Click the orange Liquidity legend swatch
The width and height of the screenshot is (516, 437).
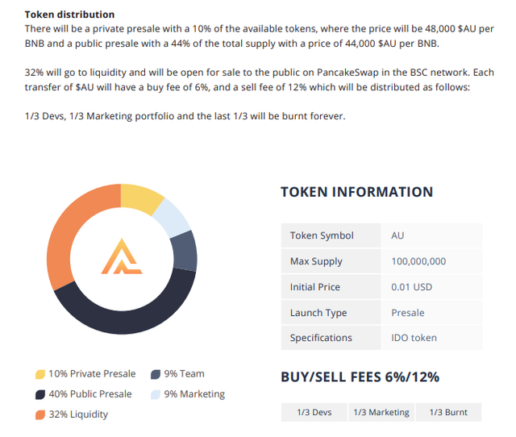tap(40, 415)
